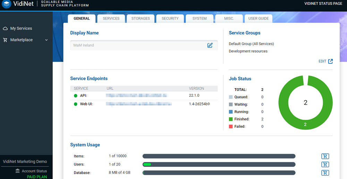This screenshot has width=347, height=179.
Task: Click the bank icon beside Account Status
Action: [17, 171]
